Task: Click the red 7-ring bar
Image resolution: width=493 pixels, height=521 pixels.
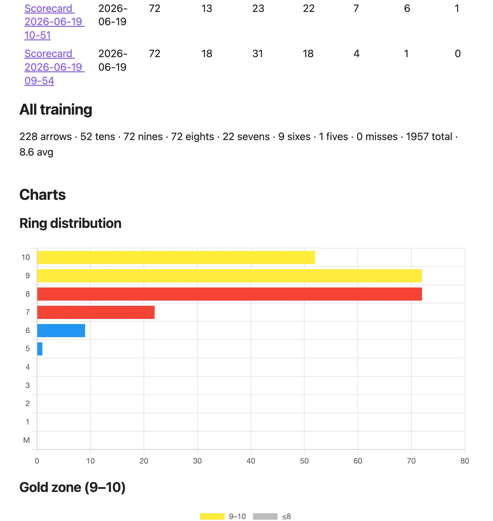Action: point(96,312)
